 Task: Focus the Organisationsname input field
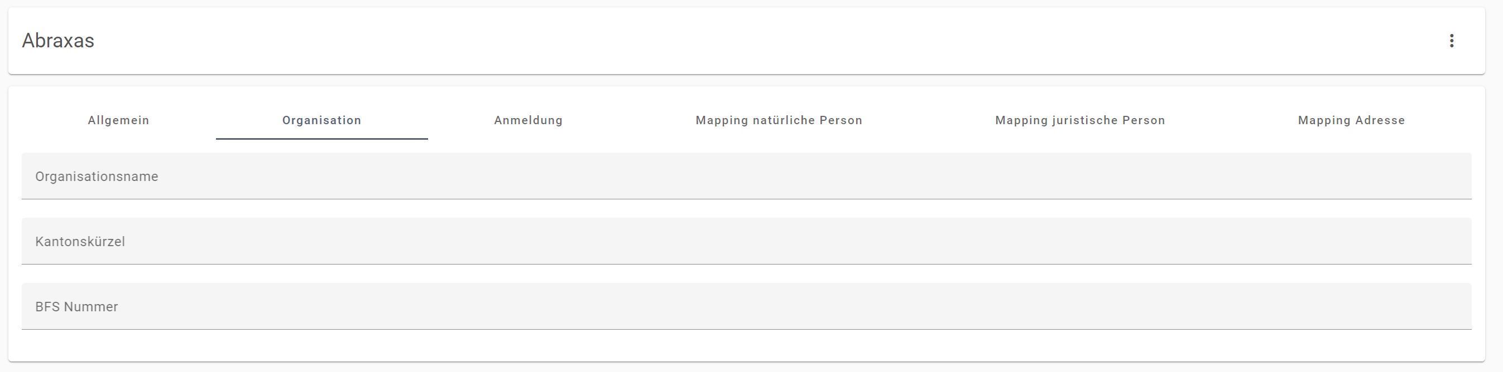click(746, 177)
